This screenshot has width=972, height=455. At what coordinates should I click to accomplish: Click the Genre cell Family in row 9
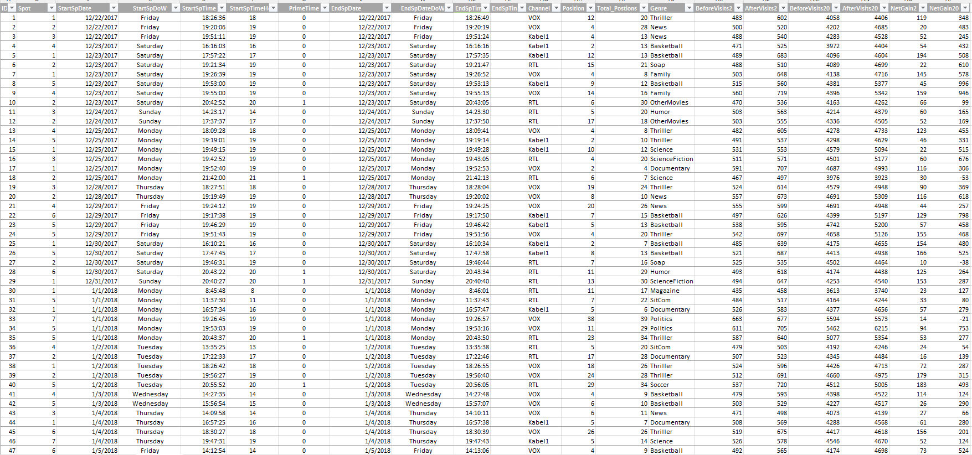point(671,93)
